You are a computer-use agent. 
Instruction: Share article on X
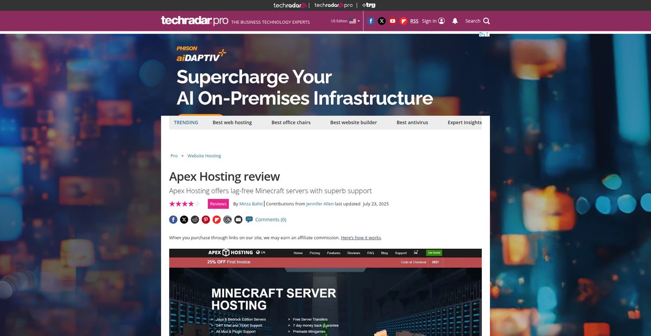click(184, 219)
